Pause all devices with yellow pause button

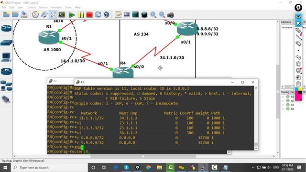point(81,15)
